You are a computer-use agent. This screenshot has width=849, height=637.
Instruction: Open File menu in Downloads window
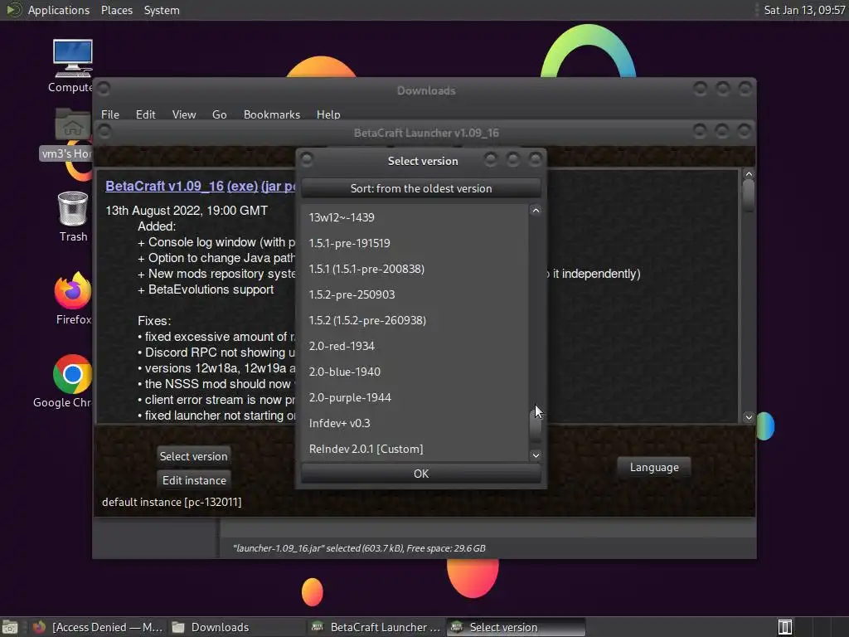click(110, 114)
